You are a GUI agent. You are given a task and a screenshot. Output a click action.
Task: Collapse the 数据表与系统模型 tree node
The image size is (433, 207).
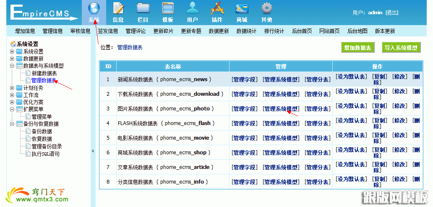[x=12, y=66]
